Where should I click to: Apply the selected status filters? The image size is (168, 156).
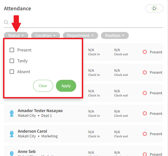click(x=66, y=86)
